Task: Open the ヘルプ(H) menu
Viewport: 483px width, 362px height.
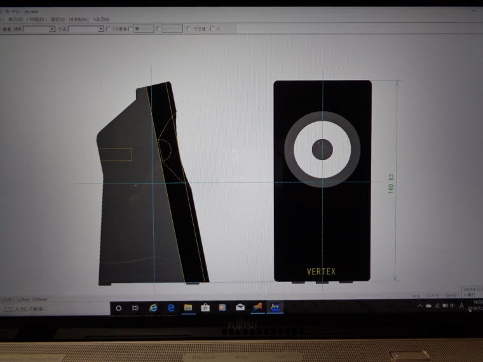Action: 101,19
